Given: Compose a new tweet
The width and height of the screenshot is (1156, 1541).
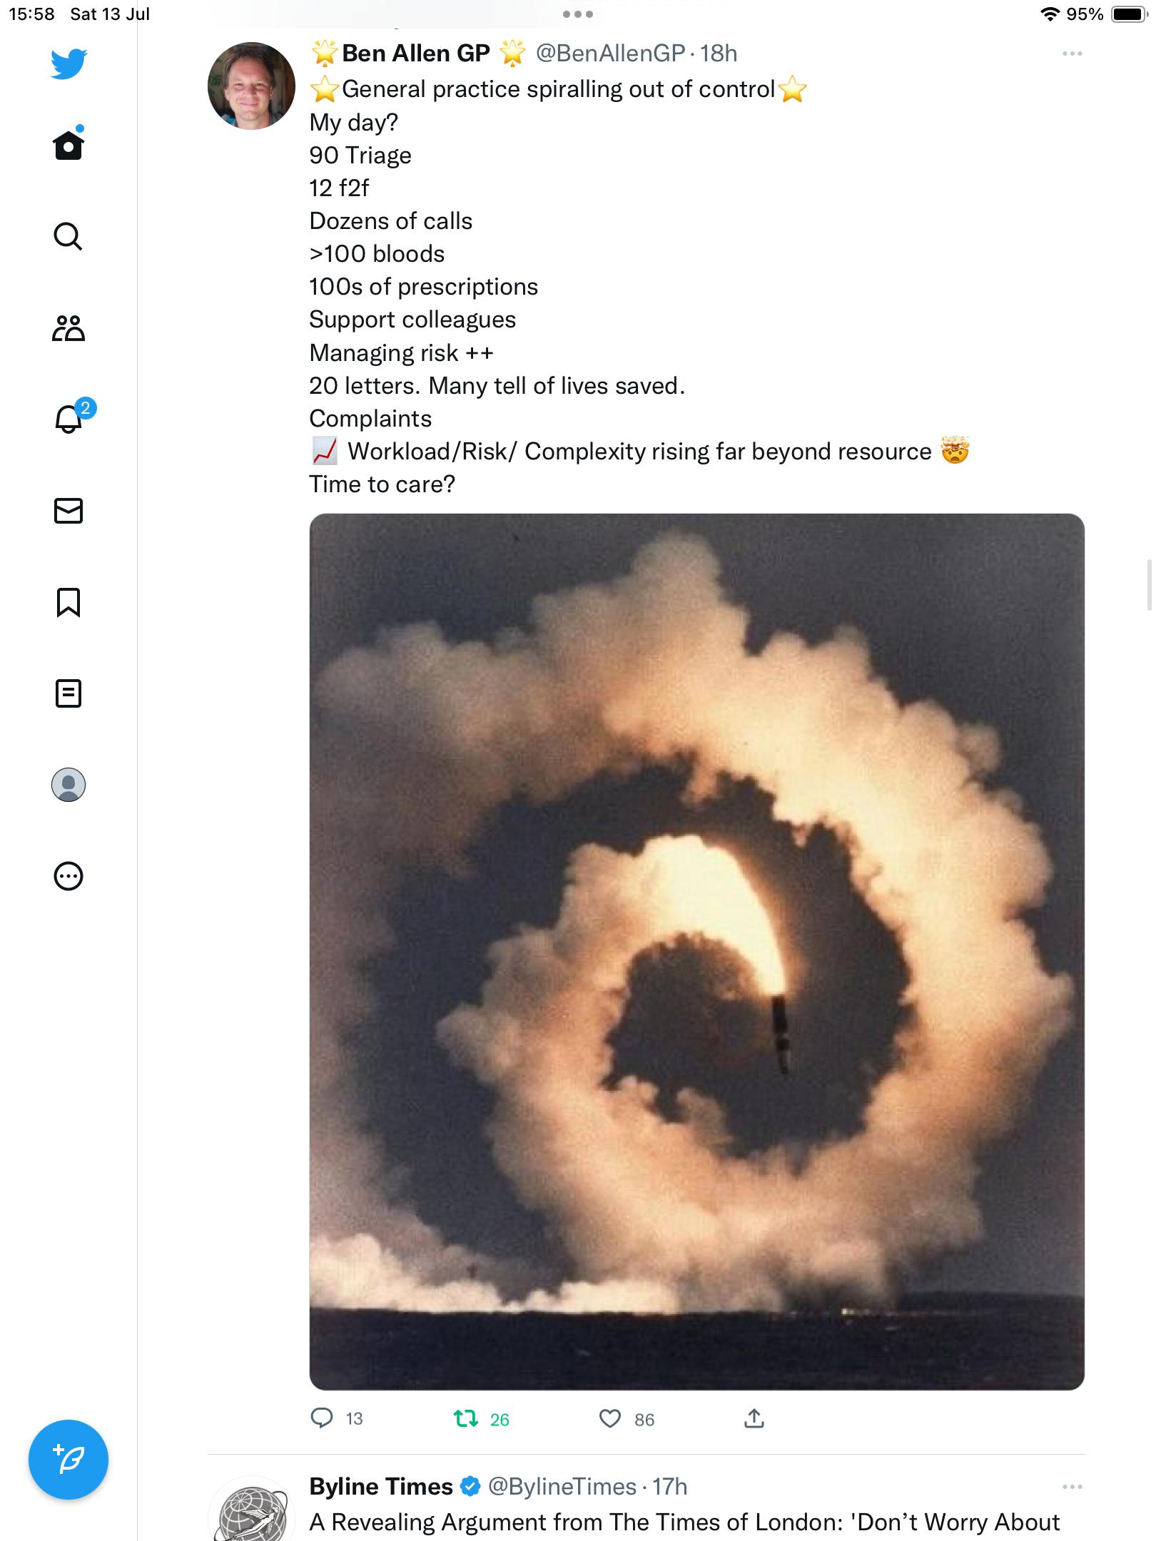Looking at the screenshot, I should [69, 1460].
